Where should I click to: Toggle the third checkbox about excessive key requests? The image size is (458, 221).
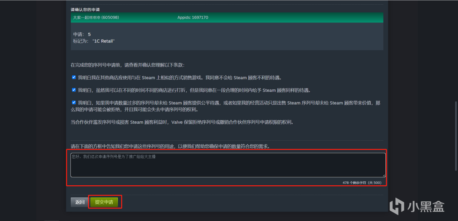74,102
